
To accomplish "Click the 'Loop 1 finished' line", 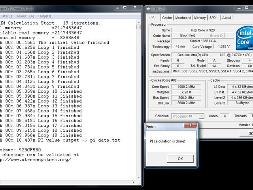I will pos(40,47).
